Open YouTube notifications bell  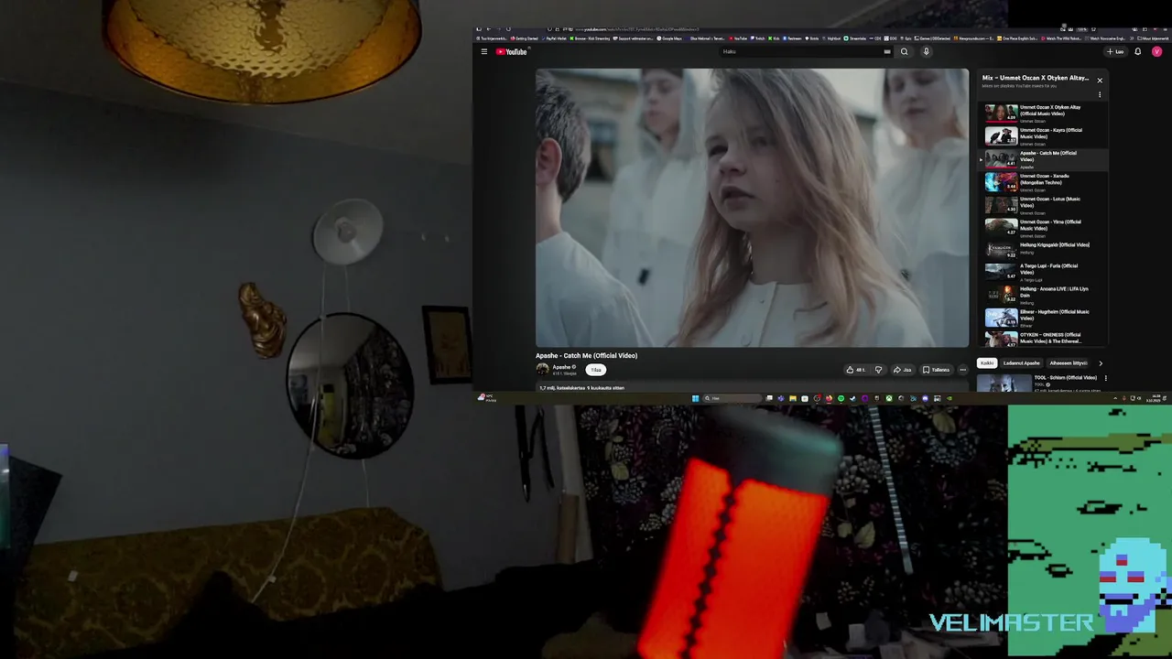(1138, 51)
